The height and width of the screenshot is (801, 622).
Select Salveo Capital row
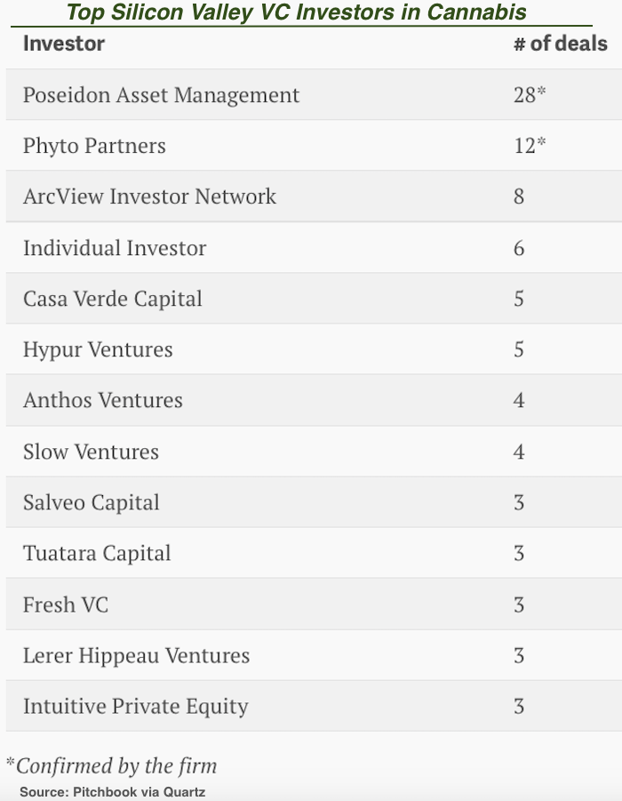click(314, 502)
